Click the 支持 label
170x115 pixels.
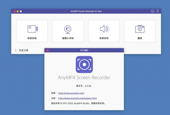[x=53, y=98]
